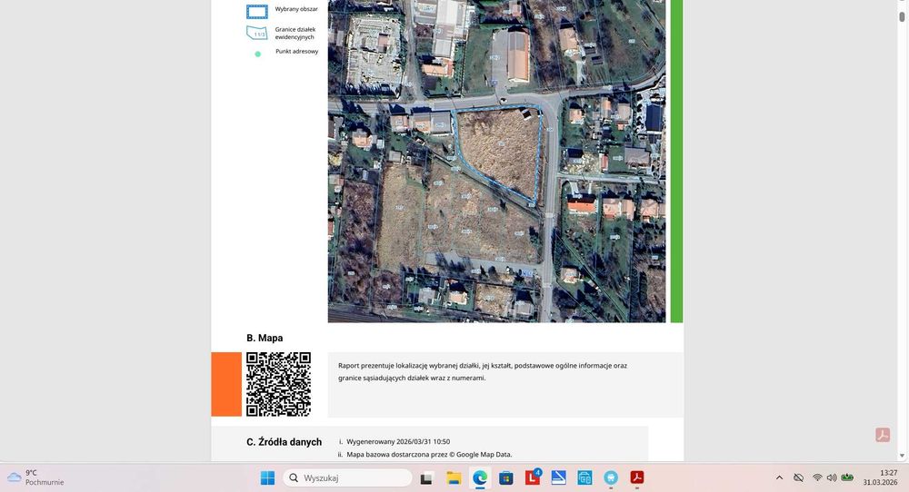The height and width of the screenshot is (492, 909).
Task: Click the "Punkt adresowy" legend label
Action: pyautogui.click(x=297, y=52)
